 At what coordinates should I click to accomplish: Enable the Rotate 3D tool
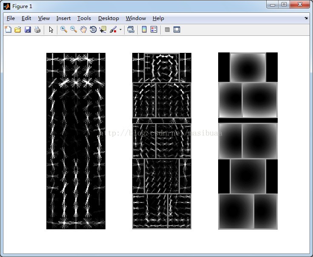[93, 29]
